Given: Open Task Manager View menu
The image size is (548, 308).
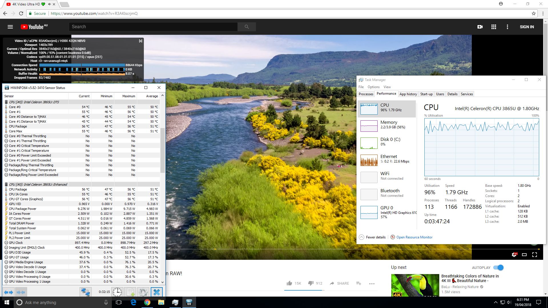Looking at the screenshot, I should click(387, 87).
